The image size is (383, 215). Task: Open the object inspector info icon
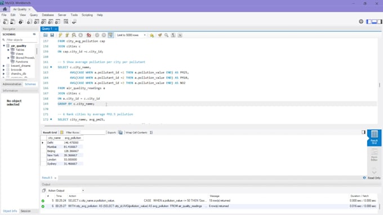tap(21, 22)
